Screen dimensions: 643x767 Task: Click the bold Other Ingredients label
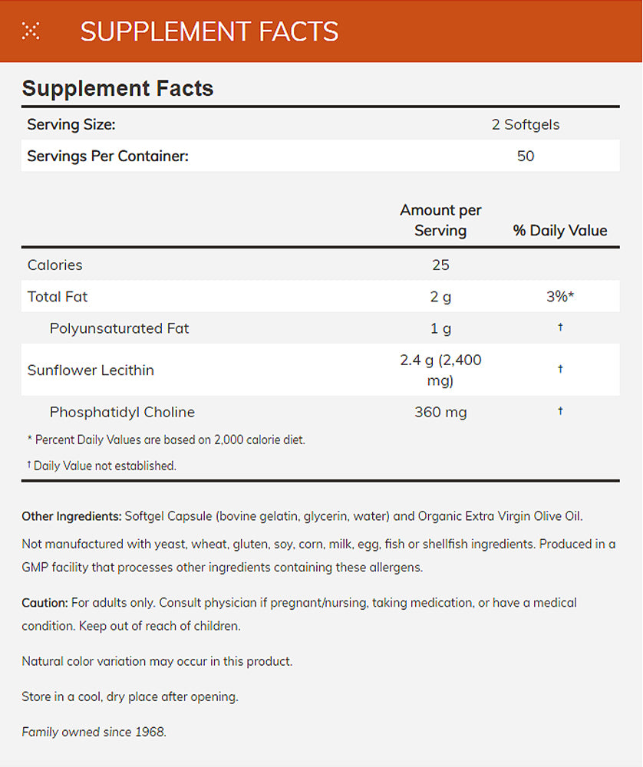tap(71, 515)
